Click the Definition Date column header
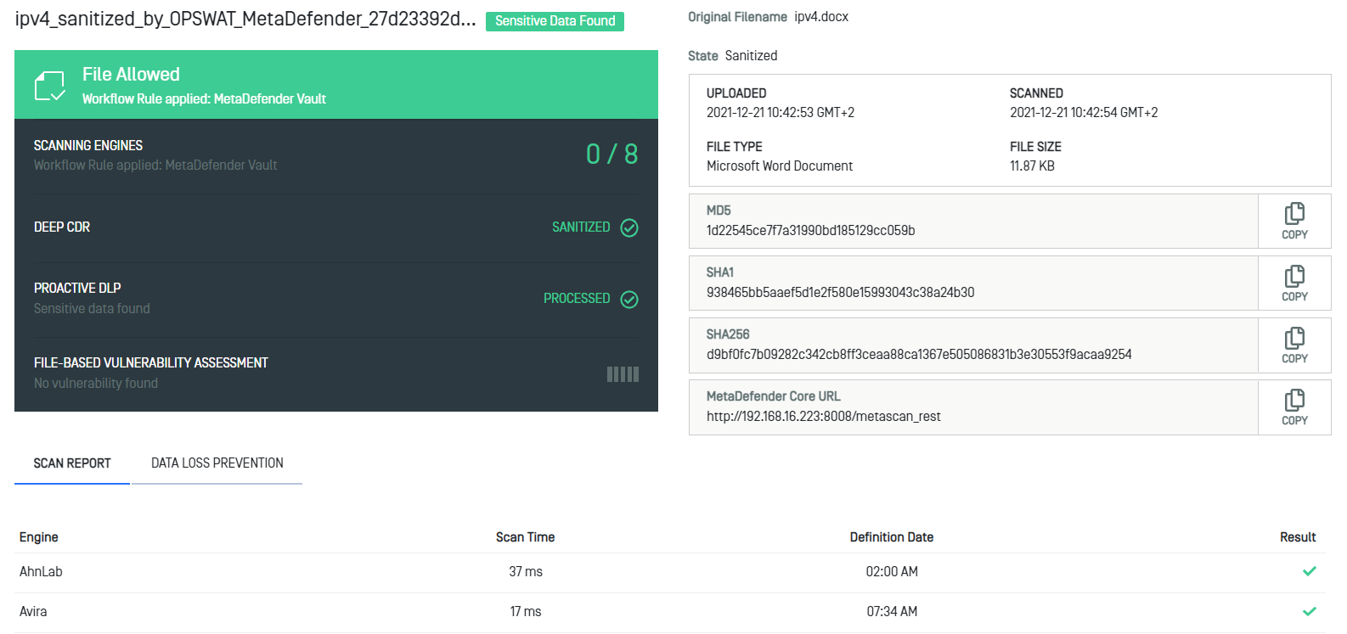The image size is (1347, 634). [892, 537]
